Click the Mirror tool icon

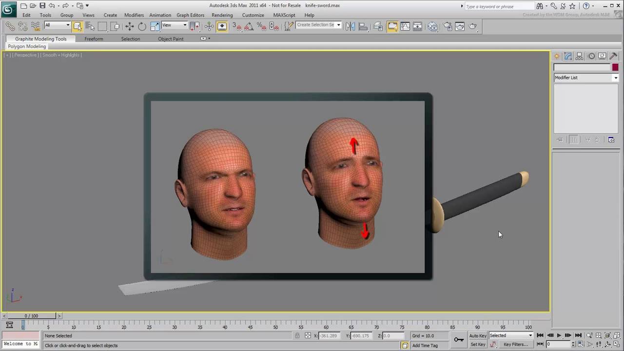click(351, 26)
